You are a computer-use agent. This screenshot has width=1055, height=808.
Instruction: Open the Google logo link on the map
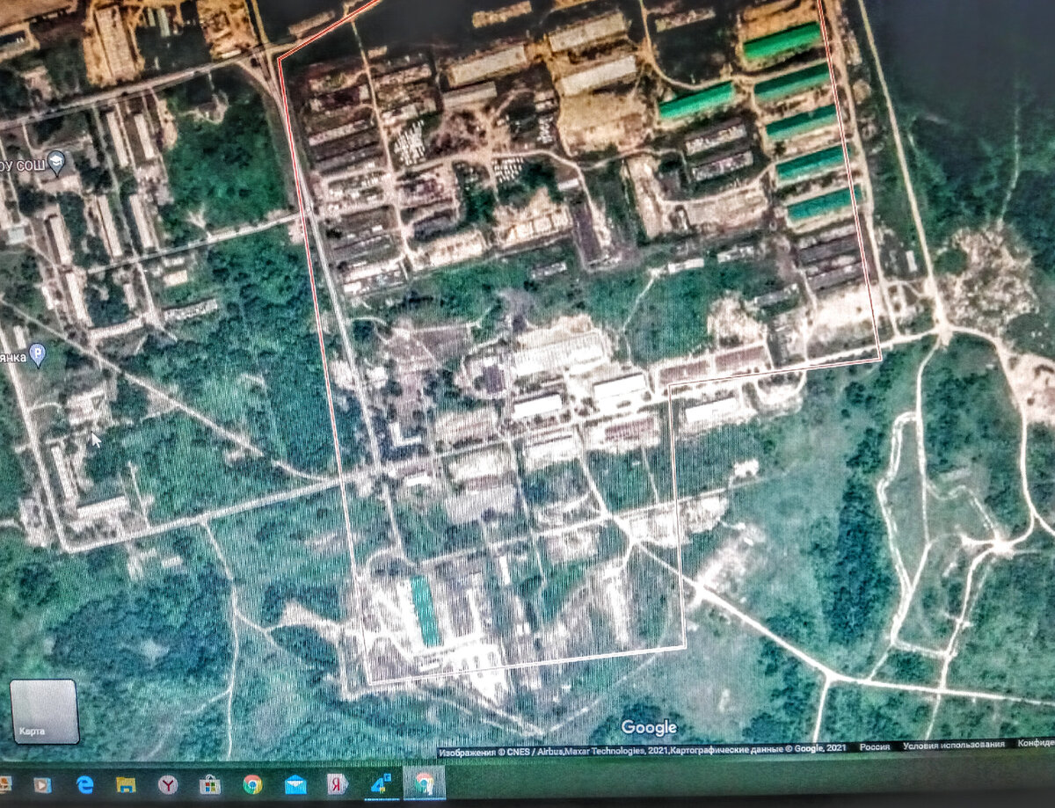coord(649,728)
